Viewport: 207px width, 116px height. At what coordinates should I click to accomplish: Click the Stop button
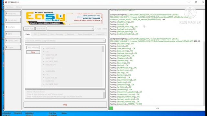pos(65,105)
